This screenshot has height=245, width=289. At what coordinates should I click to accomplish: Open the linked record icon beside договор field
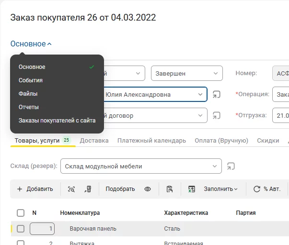point(217,115)
